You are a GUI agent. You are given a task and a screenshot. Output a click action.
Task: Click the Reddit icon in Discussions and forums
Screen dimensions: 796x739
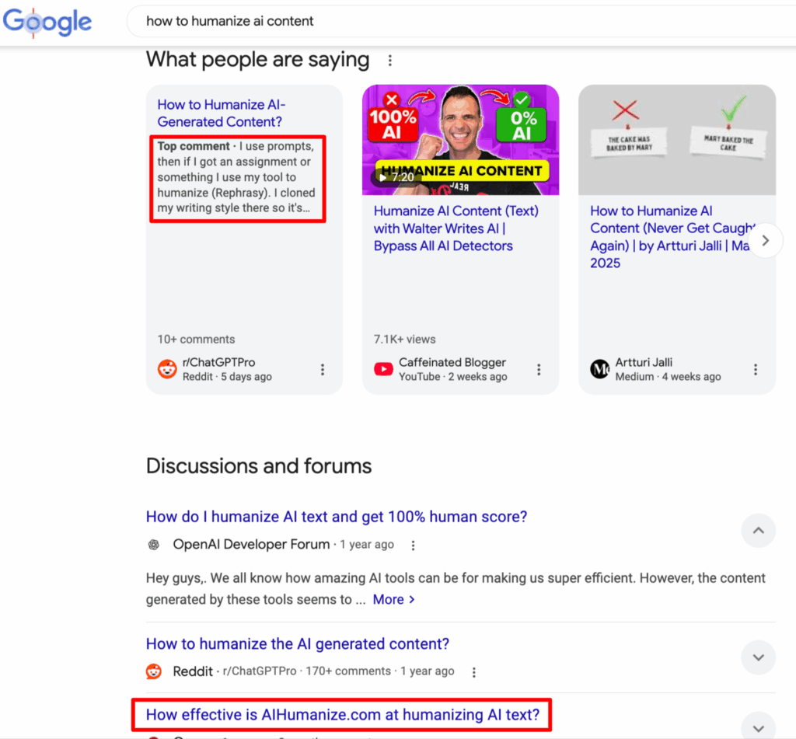(154, 671)
